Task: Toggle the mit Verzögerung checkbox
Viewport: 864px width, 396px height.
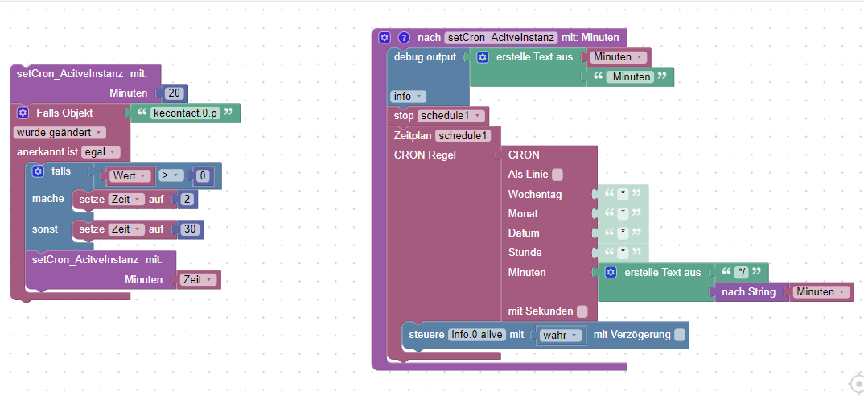Action: pyautogui.click(x=680, y=335)
